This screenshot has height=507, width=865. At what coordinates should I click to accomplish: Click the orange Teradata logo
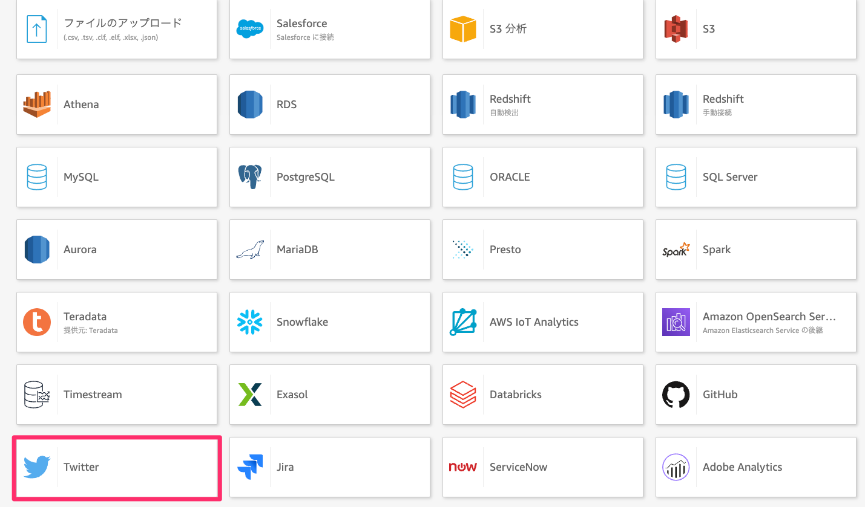pos(37,322)
